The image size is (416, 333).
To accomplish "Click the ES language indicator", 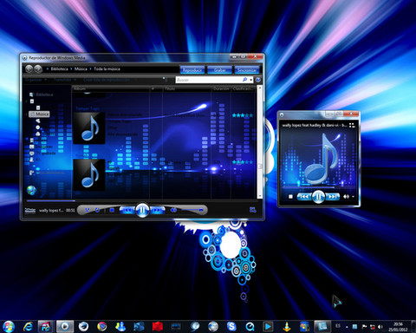I will coord(338,326).
